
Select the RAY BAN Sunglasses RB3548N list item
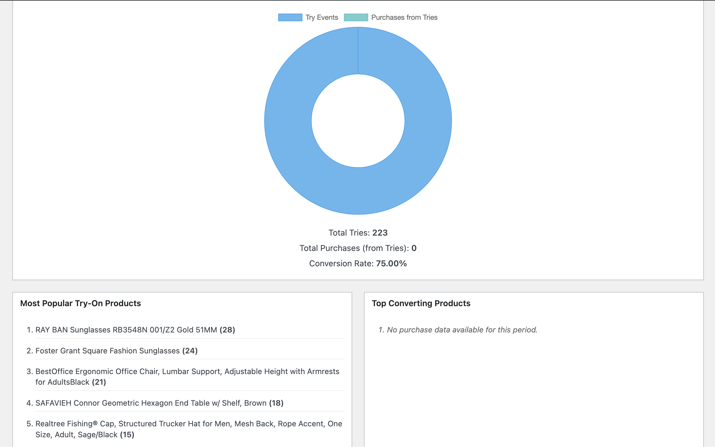pyautogui.click(x=126, y=329)
